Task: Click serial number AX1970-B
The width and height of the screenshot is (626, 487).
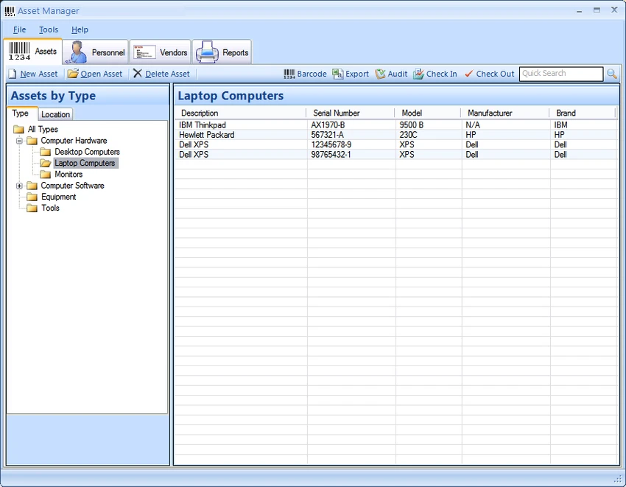Action: [328, 125]
